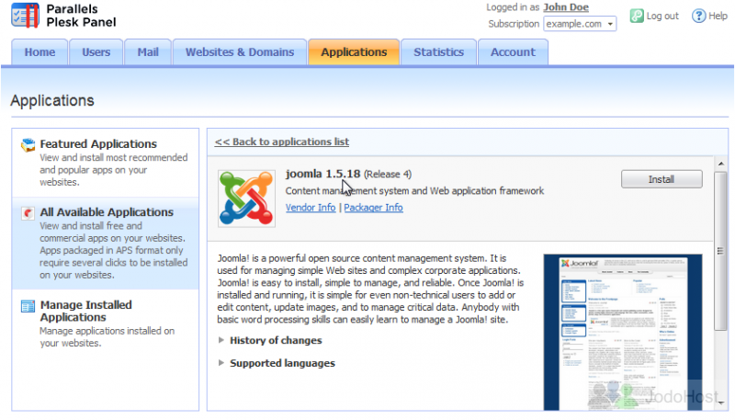The width and height of the screenshot is (735, 420).
Task: Open the Vendor Info link
Action: (311, 208)
